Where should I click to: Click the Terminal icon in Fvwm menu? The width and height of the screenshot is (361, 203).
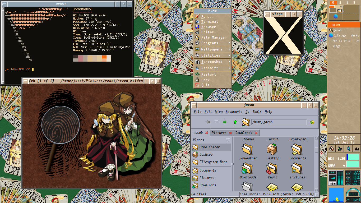point(197,22)
